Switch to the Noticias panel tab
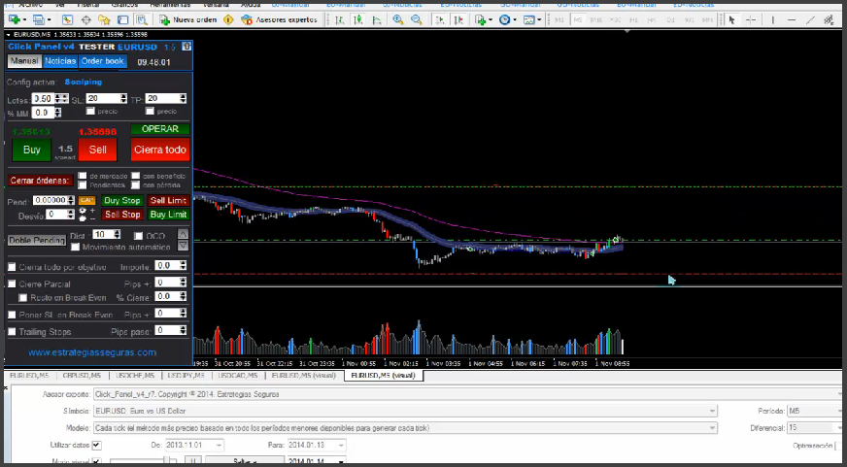Image resolution: width=847 pixels, height=467 pixels. pos(60,61)
